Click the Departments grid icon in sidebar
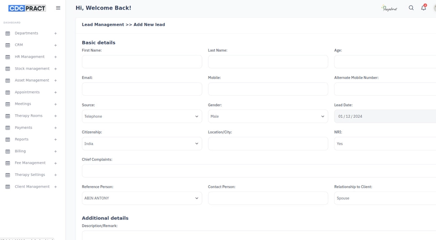The width and height of the screenshot is (436, 240). pos(7,34)
